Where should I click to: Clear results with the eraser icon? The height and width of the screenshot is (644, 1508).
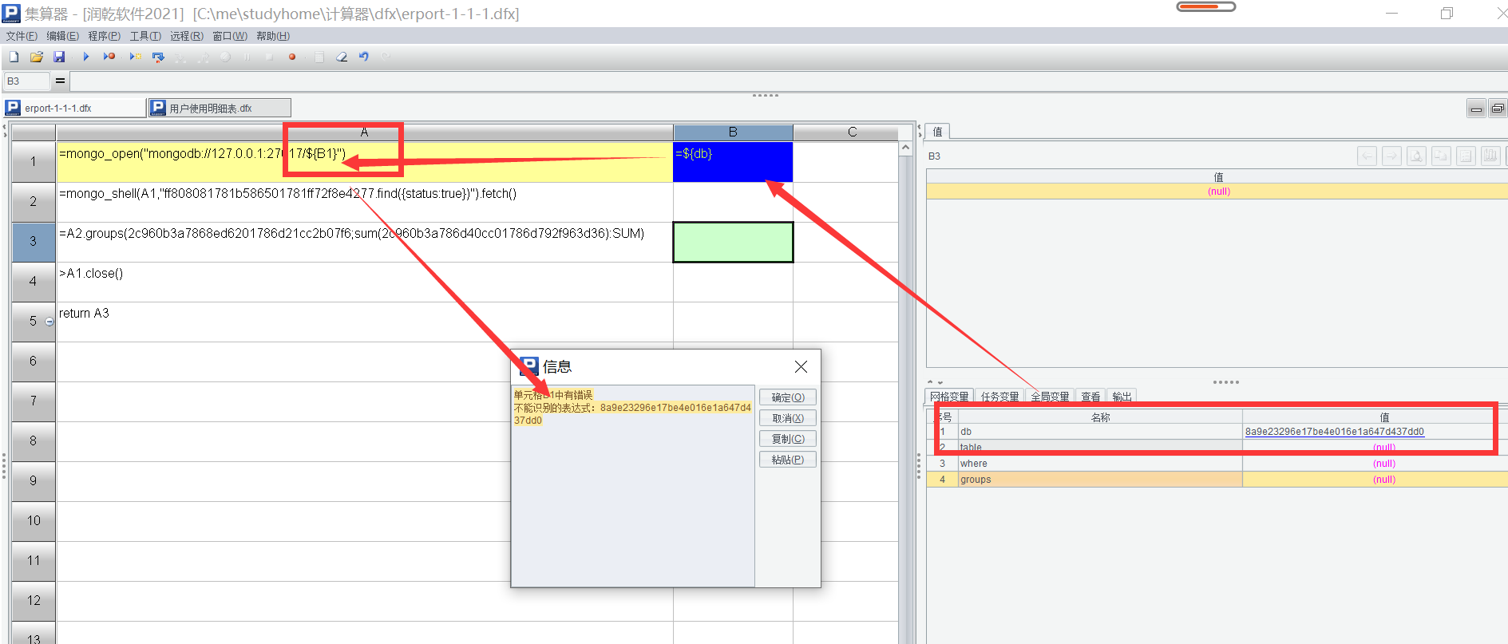click(342, 57)
